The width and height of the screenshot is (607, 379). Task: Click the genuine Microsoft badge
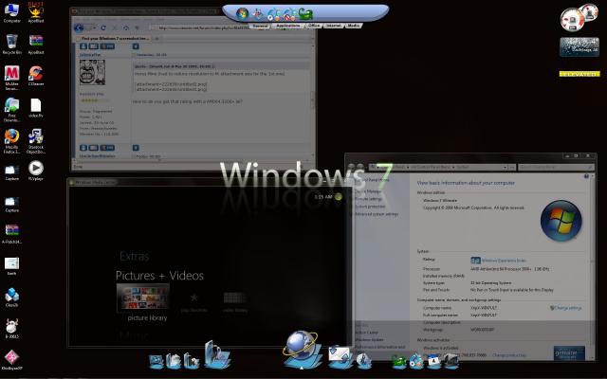coord(569,353)
